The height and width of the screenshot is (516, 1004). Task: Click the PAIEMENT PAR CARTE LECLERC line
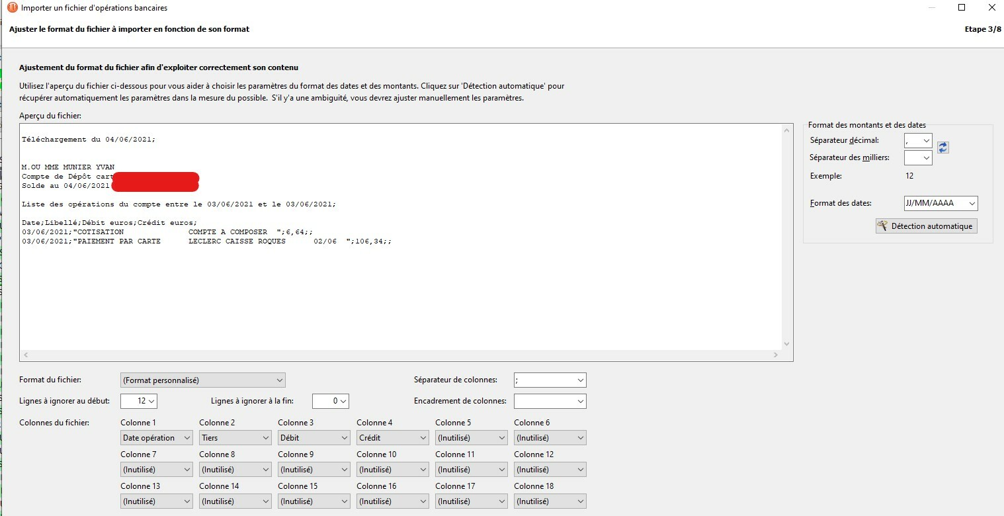[x=206, y=241]
